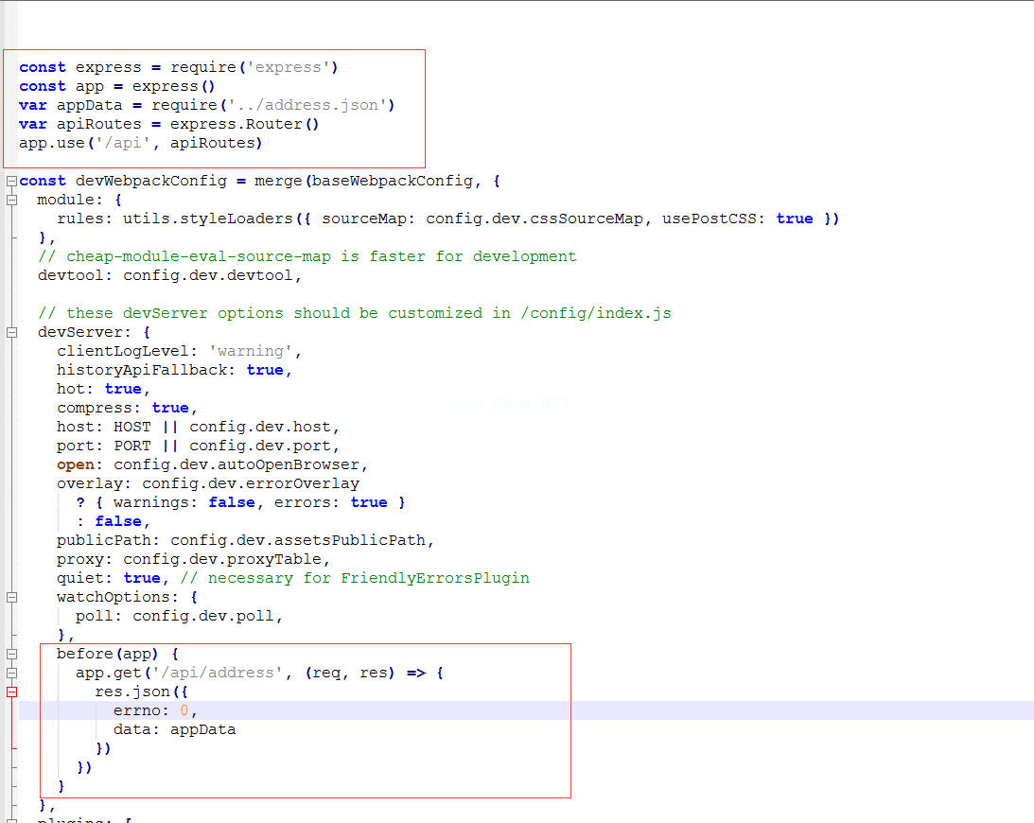Collapse the app.get callback fold marker

(x=12, y=674)
